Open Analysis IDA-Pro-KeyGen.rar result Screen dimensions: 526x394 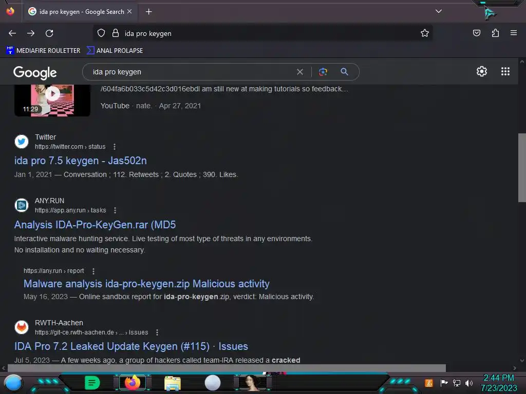click(x=95, y=225)
